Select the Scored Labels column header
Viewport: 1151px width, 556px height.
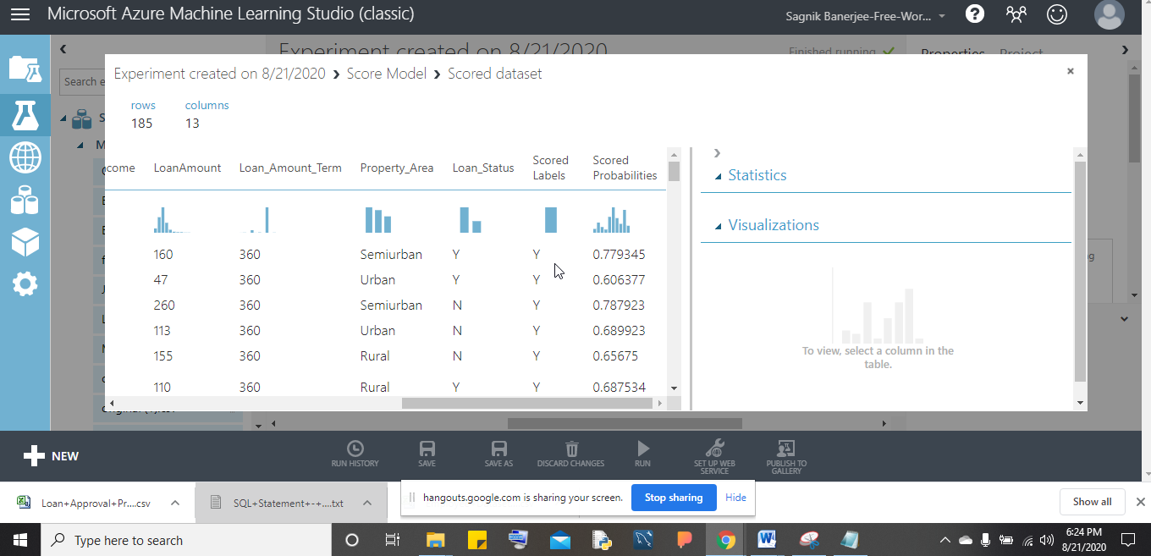click(551, 168)
